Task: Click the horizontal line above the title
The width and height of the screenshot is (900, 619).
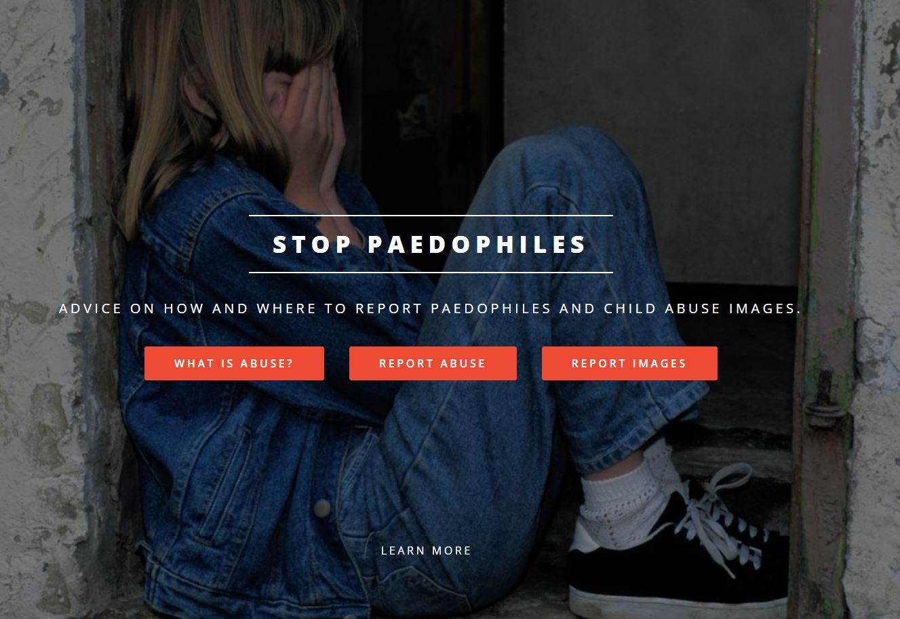Action: click(431, 216)
